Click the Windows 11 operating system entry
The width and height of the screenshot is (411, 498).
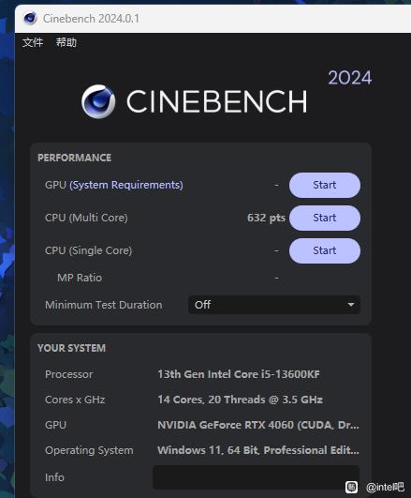click(258, 450)
